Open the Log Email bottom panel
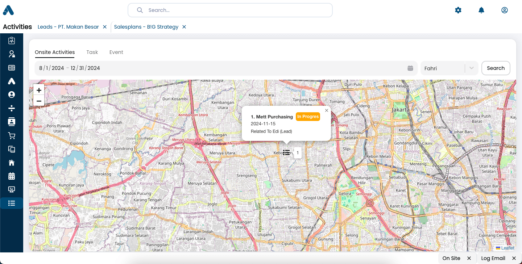This screenshot has height=264, width=522. 493,258
